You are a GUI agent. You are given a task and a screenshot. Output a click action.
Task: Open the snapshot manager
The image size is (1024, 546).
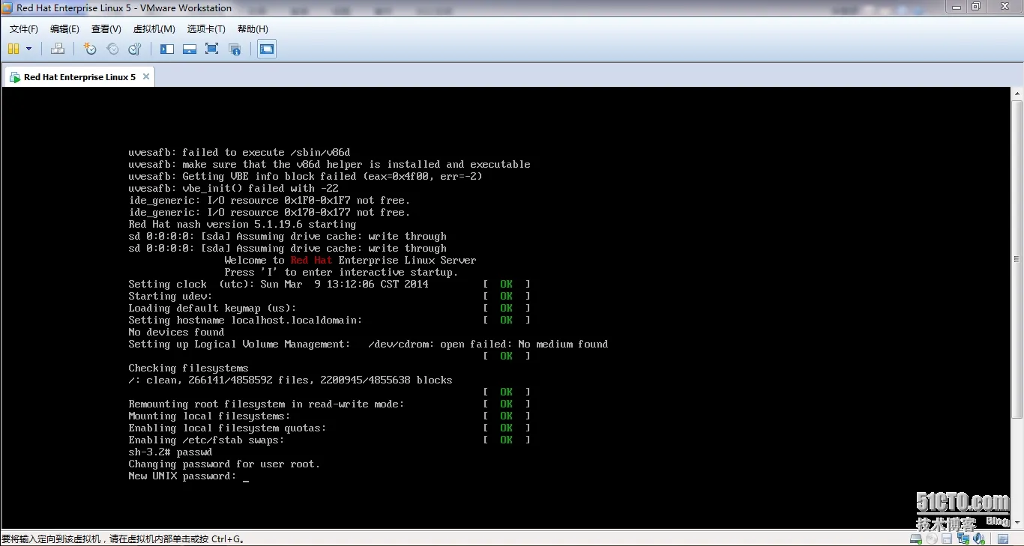(x=135, y=49)
